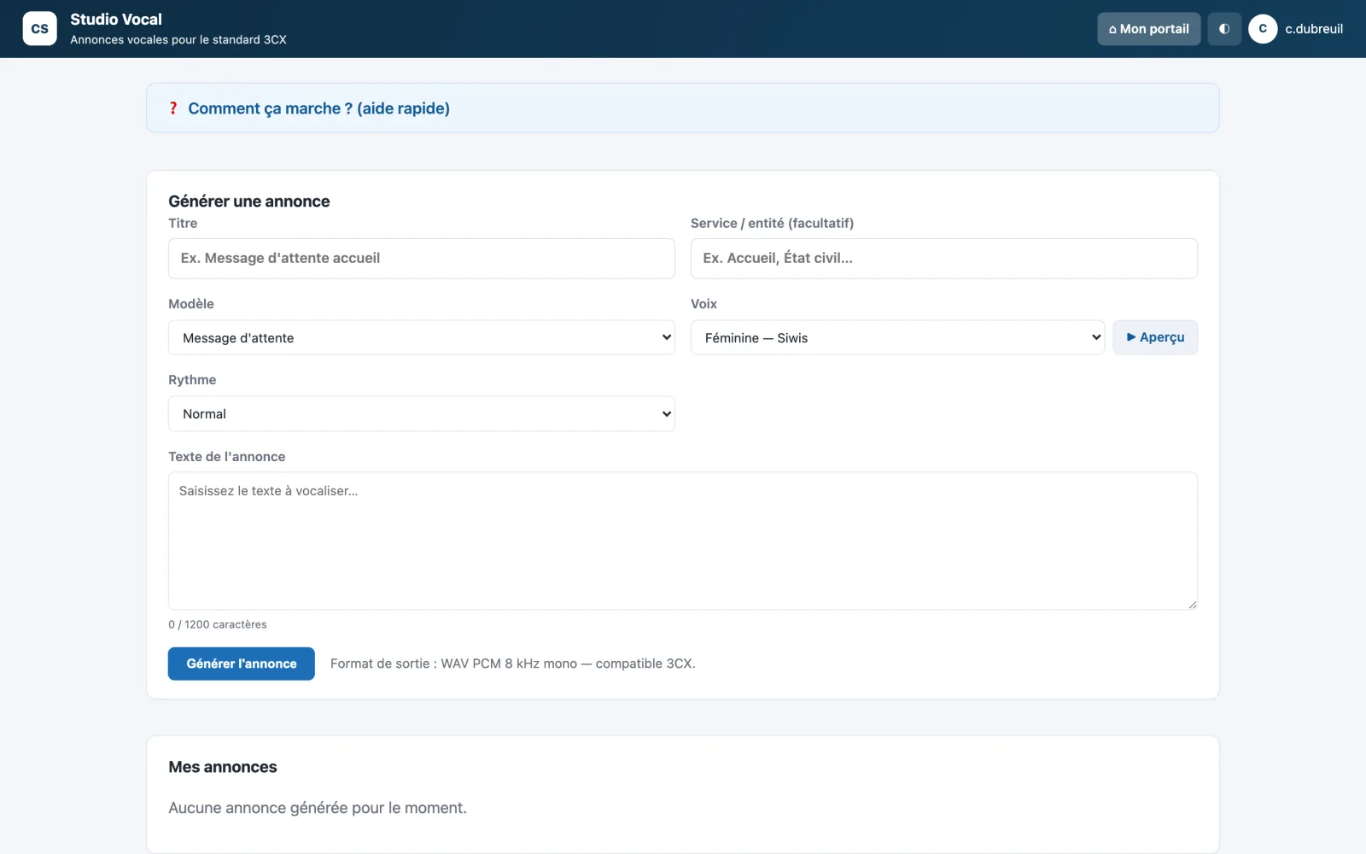This screenshot has height=854, width=1366.
Task: Click the Générer l'annonce button
Action: pyautogui.click(x=242, y=664)
